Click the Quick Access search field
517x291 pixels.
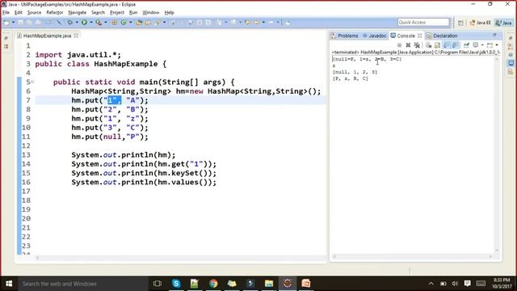423,22
